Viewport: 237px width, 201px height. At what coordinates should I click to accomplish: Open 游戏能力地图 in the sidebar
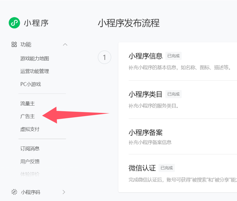pyautogui.click(x=34, y=59)
